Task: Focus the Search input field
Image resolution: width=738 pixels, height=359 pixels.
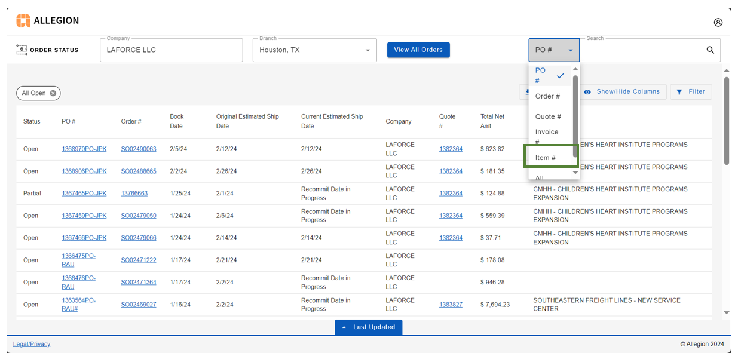Action: pyautogui.click(x=642, y=50)
